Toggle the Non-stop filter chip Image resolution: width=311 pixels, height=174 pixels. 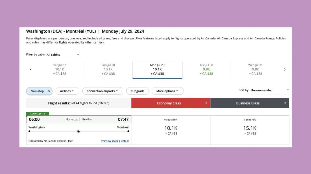(37, 91)
